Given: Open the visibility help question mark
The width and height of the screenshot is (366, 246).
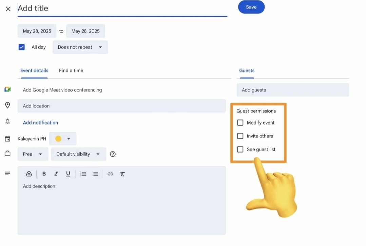Looking at the screenshot, I should point(113,154).
